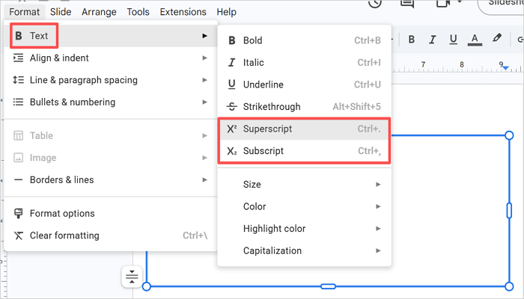Click toolbar Bold button
524x299 pixels.
coord(412,40)
